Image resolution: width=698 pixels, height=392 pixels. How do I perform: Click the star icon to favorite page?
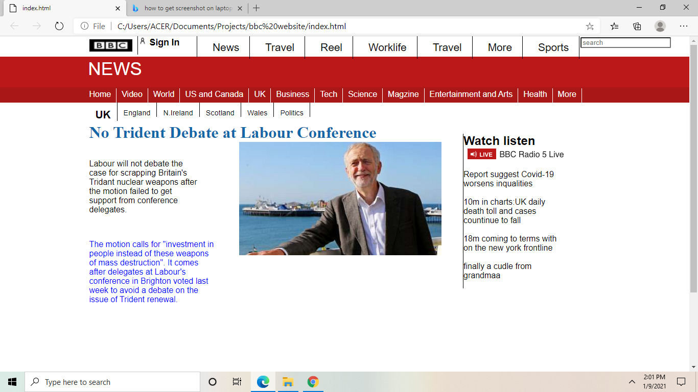[590, 26]
